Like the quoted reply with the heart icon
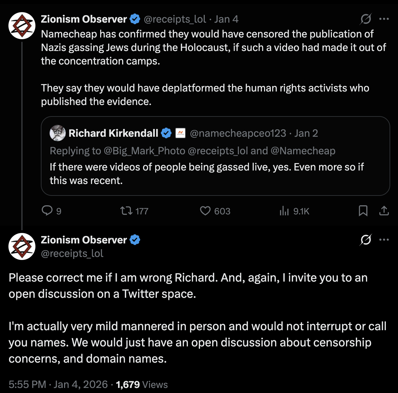 pos(205,210)
